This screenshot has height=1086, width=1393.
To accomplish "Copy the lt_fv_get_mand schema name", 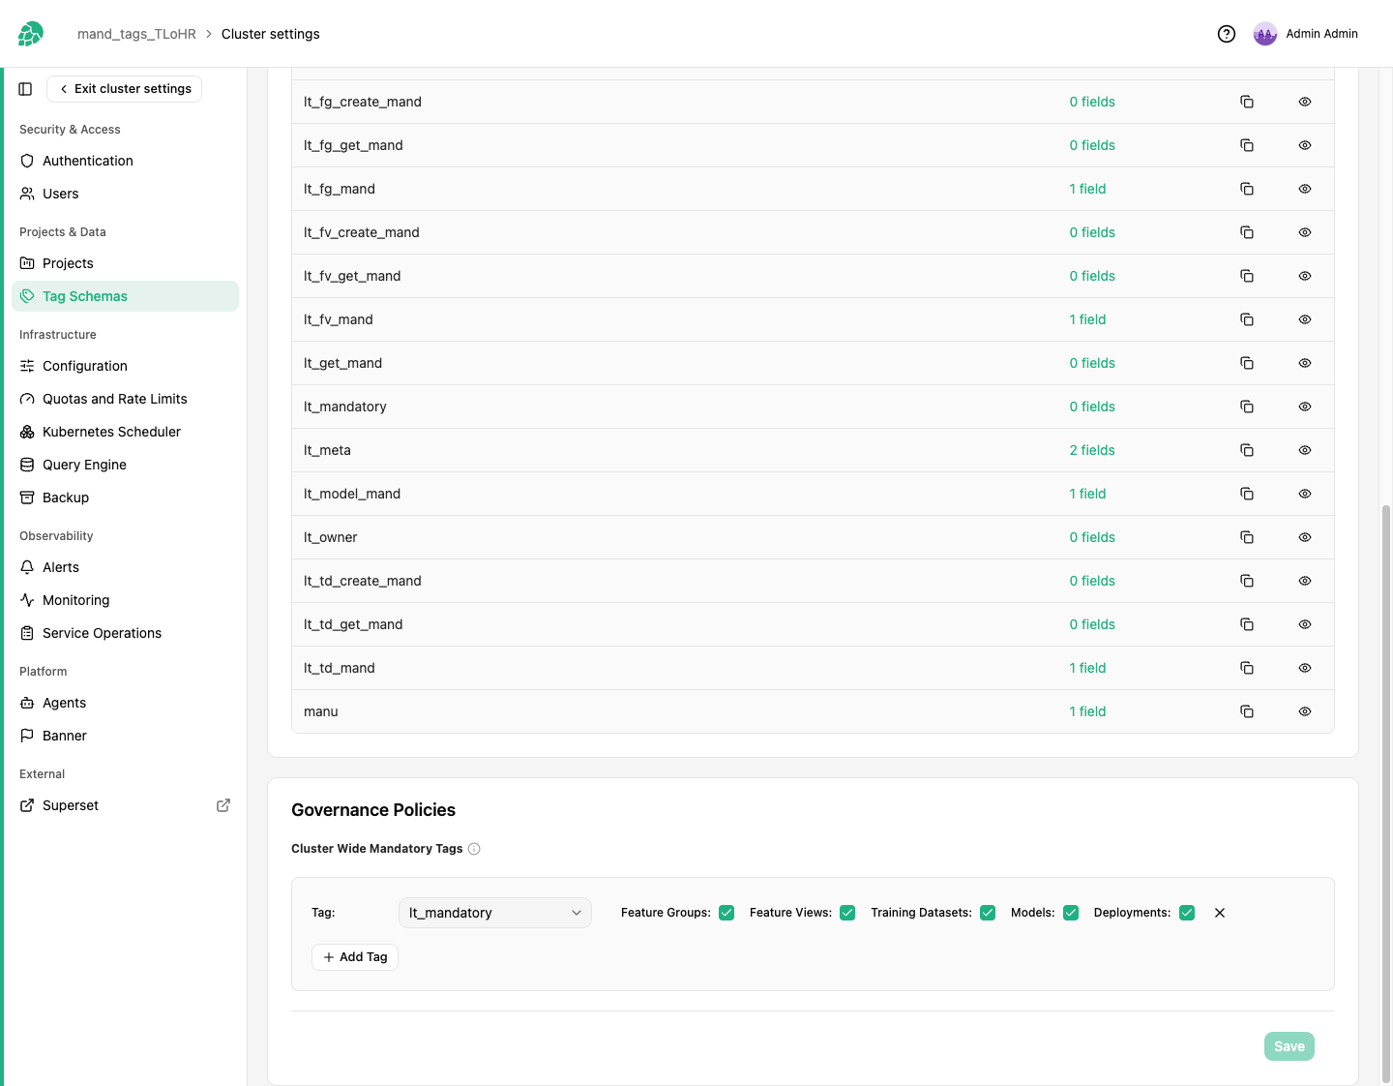I will pos(1247,276).
